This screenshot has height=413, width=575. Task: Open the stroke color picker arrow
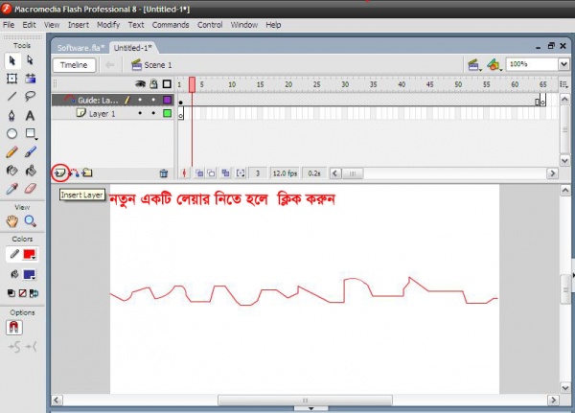[34, 258]
